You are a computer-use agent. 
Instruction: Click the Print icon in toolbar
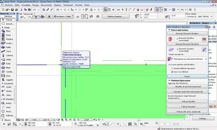[16, 10]
